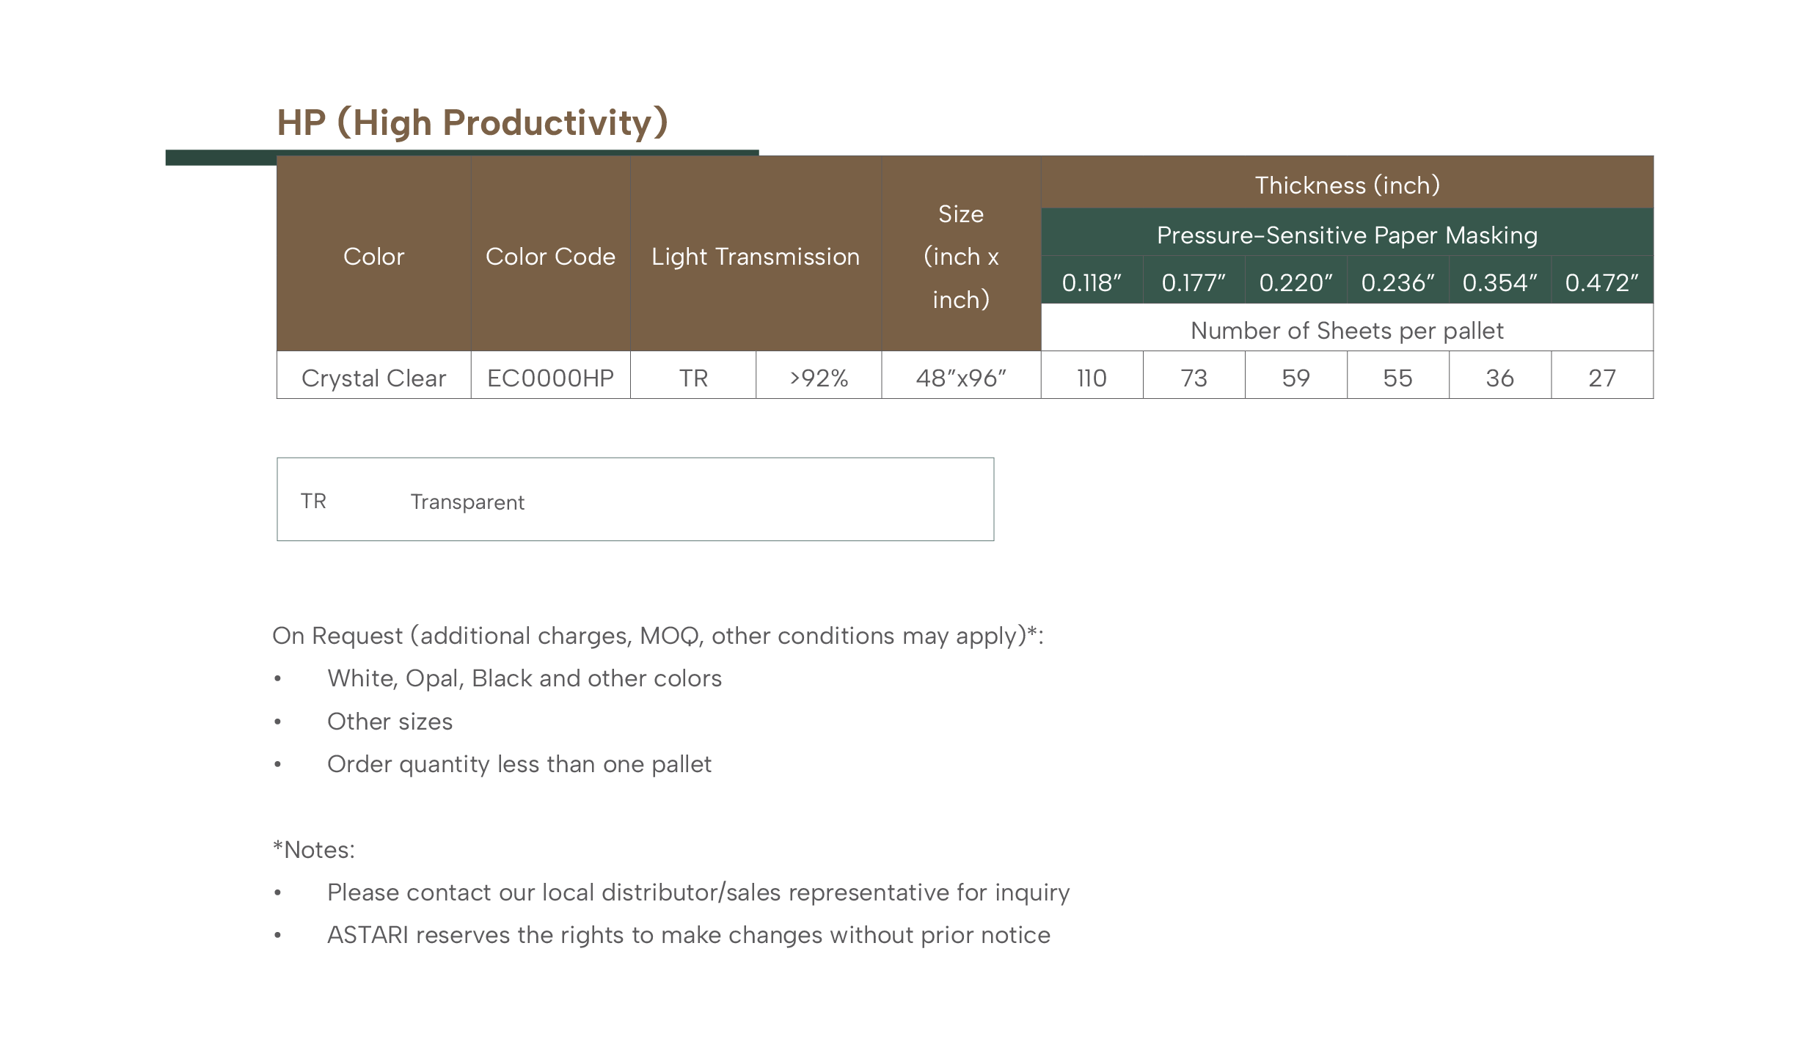Select the 'Other sizes' bullet item
1820x1053 pixels.
[390, 722]
